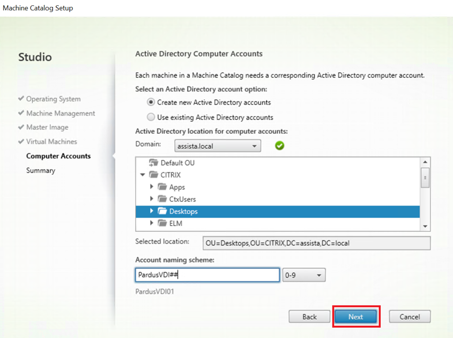Open the 0-9 numbering scheme dropdown
Image resolution: width=453 pixels, height=338 pixels.
coord(304,275)
